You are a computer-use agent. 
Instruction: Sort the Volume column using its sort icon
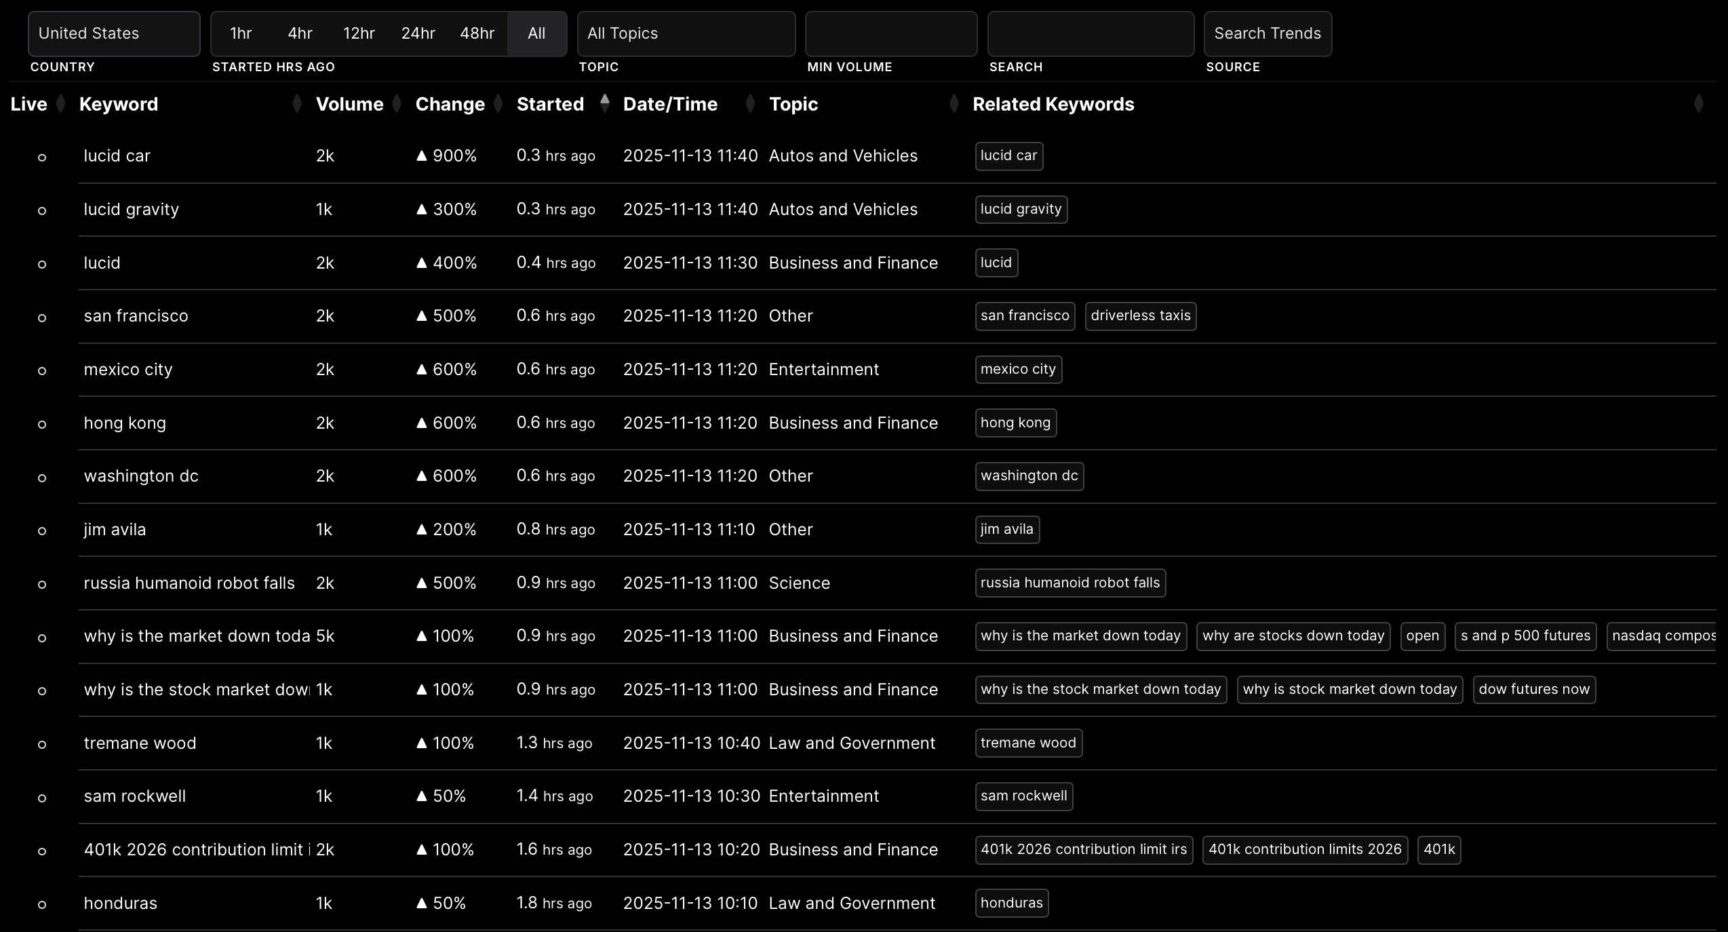397,104
